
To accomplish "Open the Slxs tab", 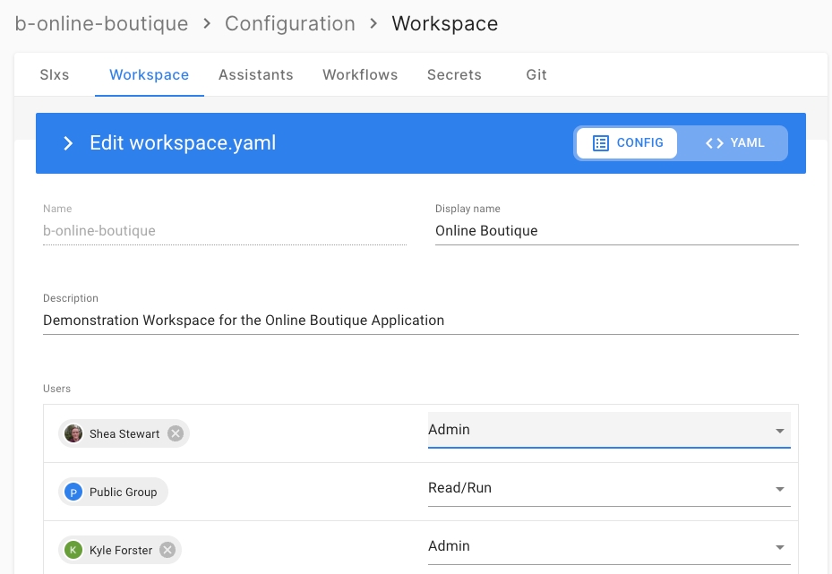I will tap(55, 75).
